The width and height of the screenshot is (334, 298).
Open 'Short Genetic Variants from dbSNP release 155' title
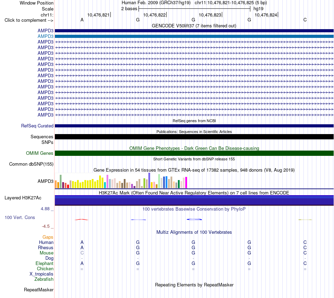194,159
